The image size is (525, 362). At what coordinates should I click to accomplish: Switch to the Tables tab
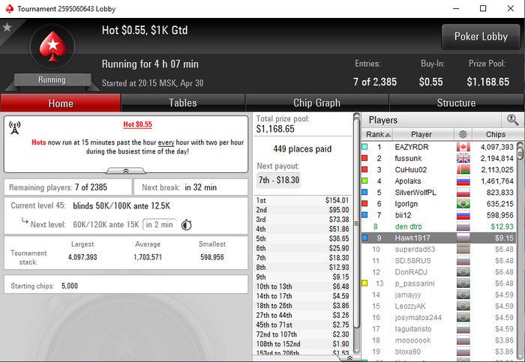183,103
